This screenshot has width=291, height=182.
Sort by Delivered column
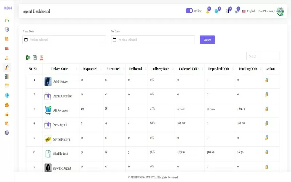pos(137,69)
